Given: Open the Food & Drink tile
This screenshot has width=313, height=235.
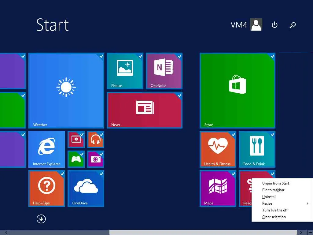Looking at the screenshot, I should [x=257, y=149].
